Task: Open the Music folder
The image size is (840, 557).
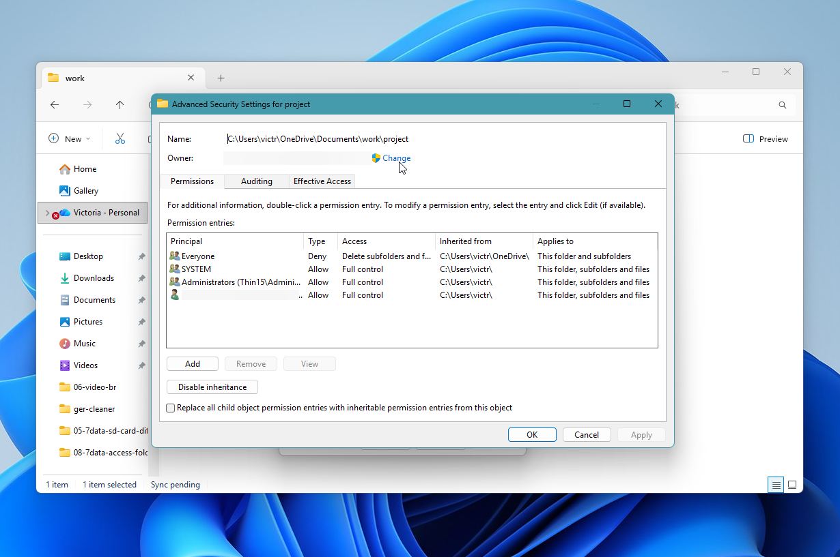Action: [85, 344]
